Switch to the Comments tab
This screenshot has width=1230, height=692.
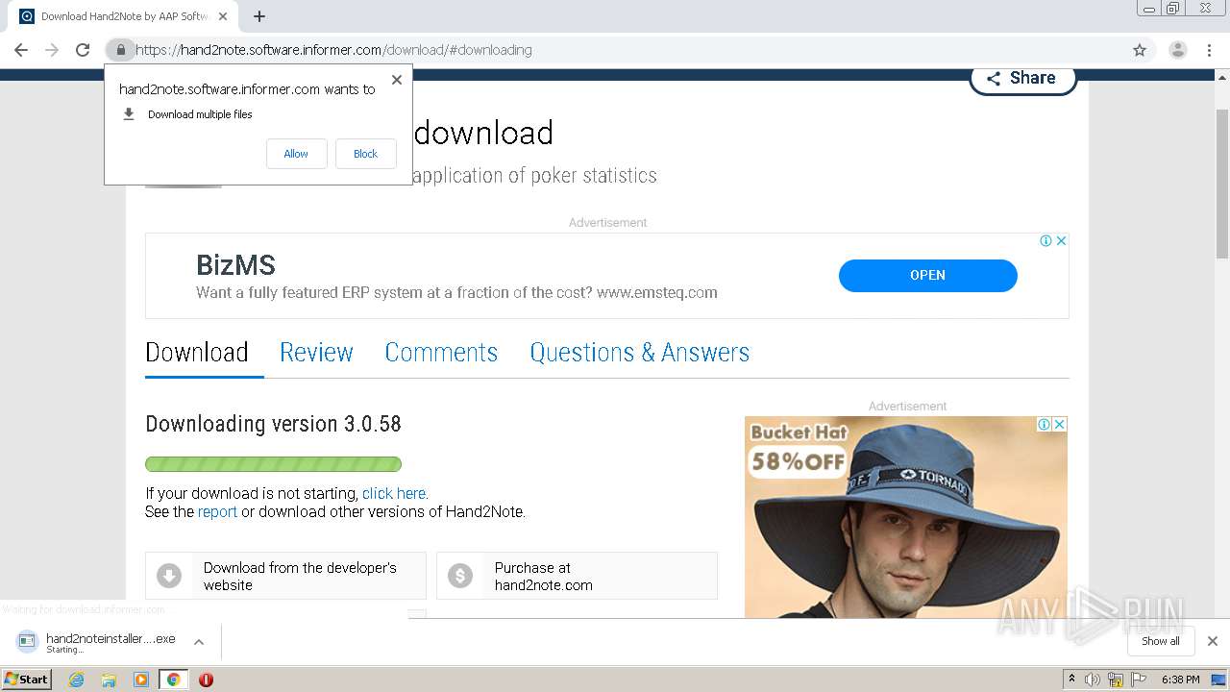(441, 352)
